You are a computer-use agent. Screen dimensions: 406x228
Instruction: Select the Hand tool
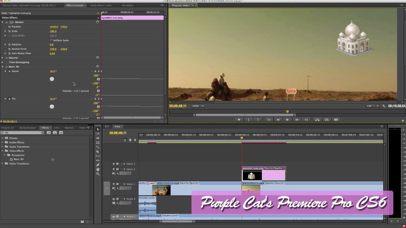tap(98, 169)
